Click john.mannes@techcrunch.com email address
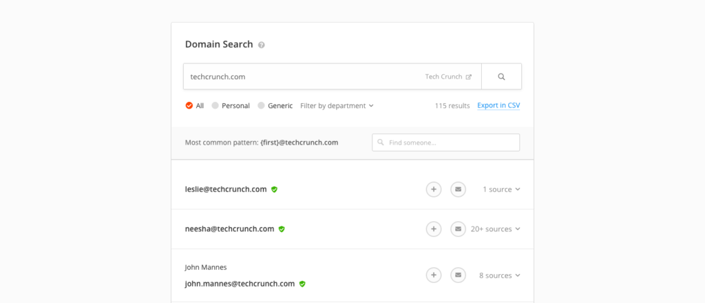Viewport: 705px width, 303px height. tap(240, 284)
